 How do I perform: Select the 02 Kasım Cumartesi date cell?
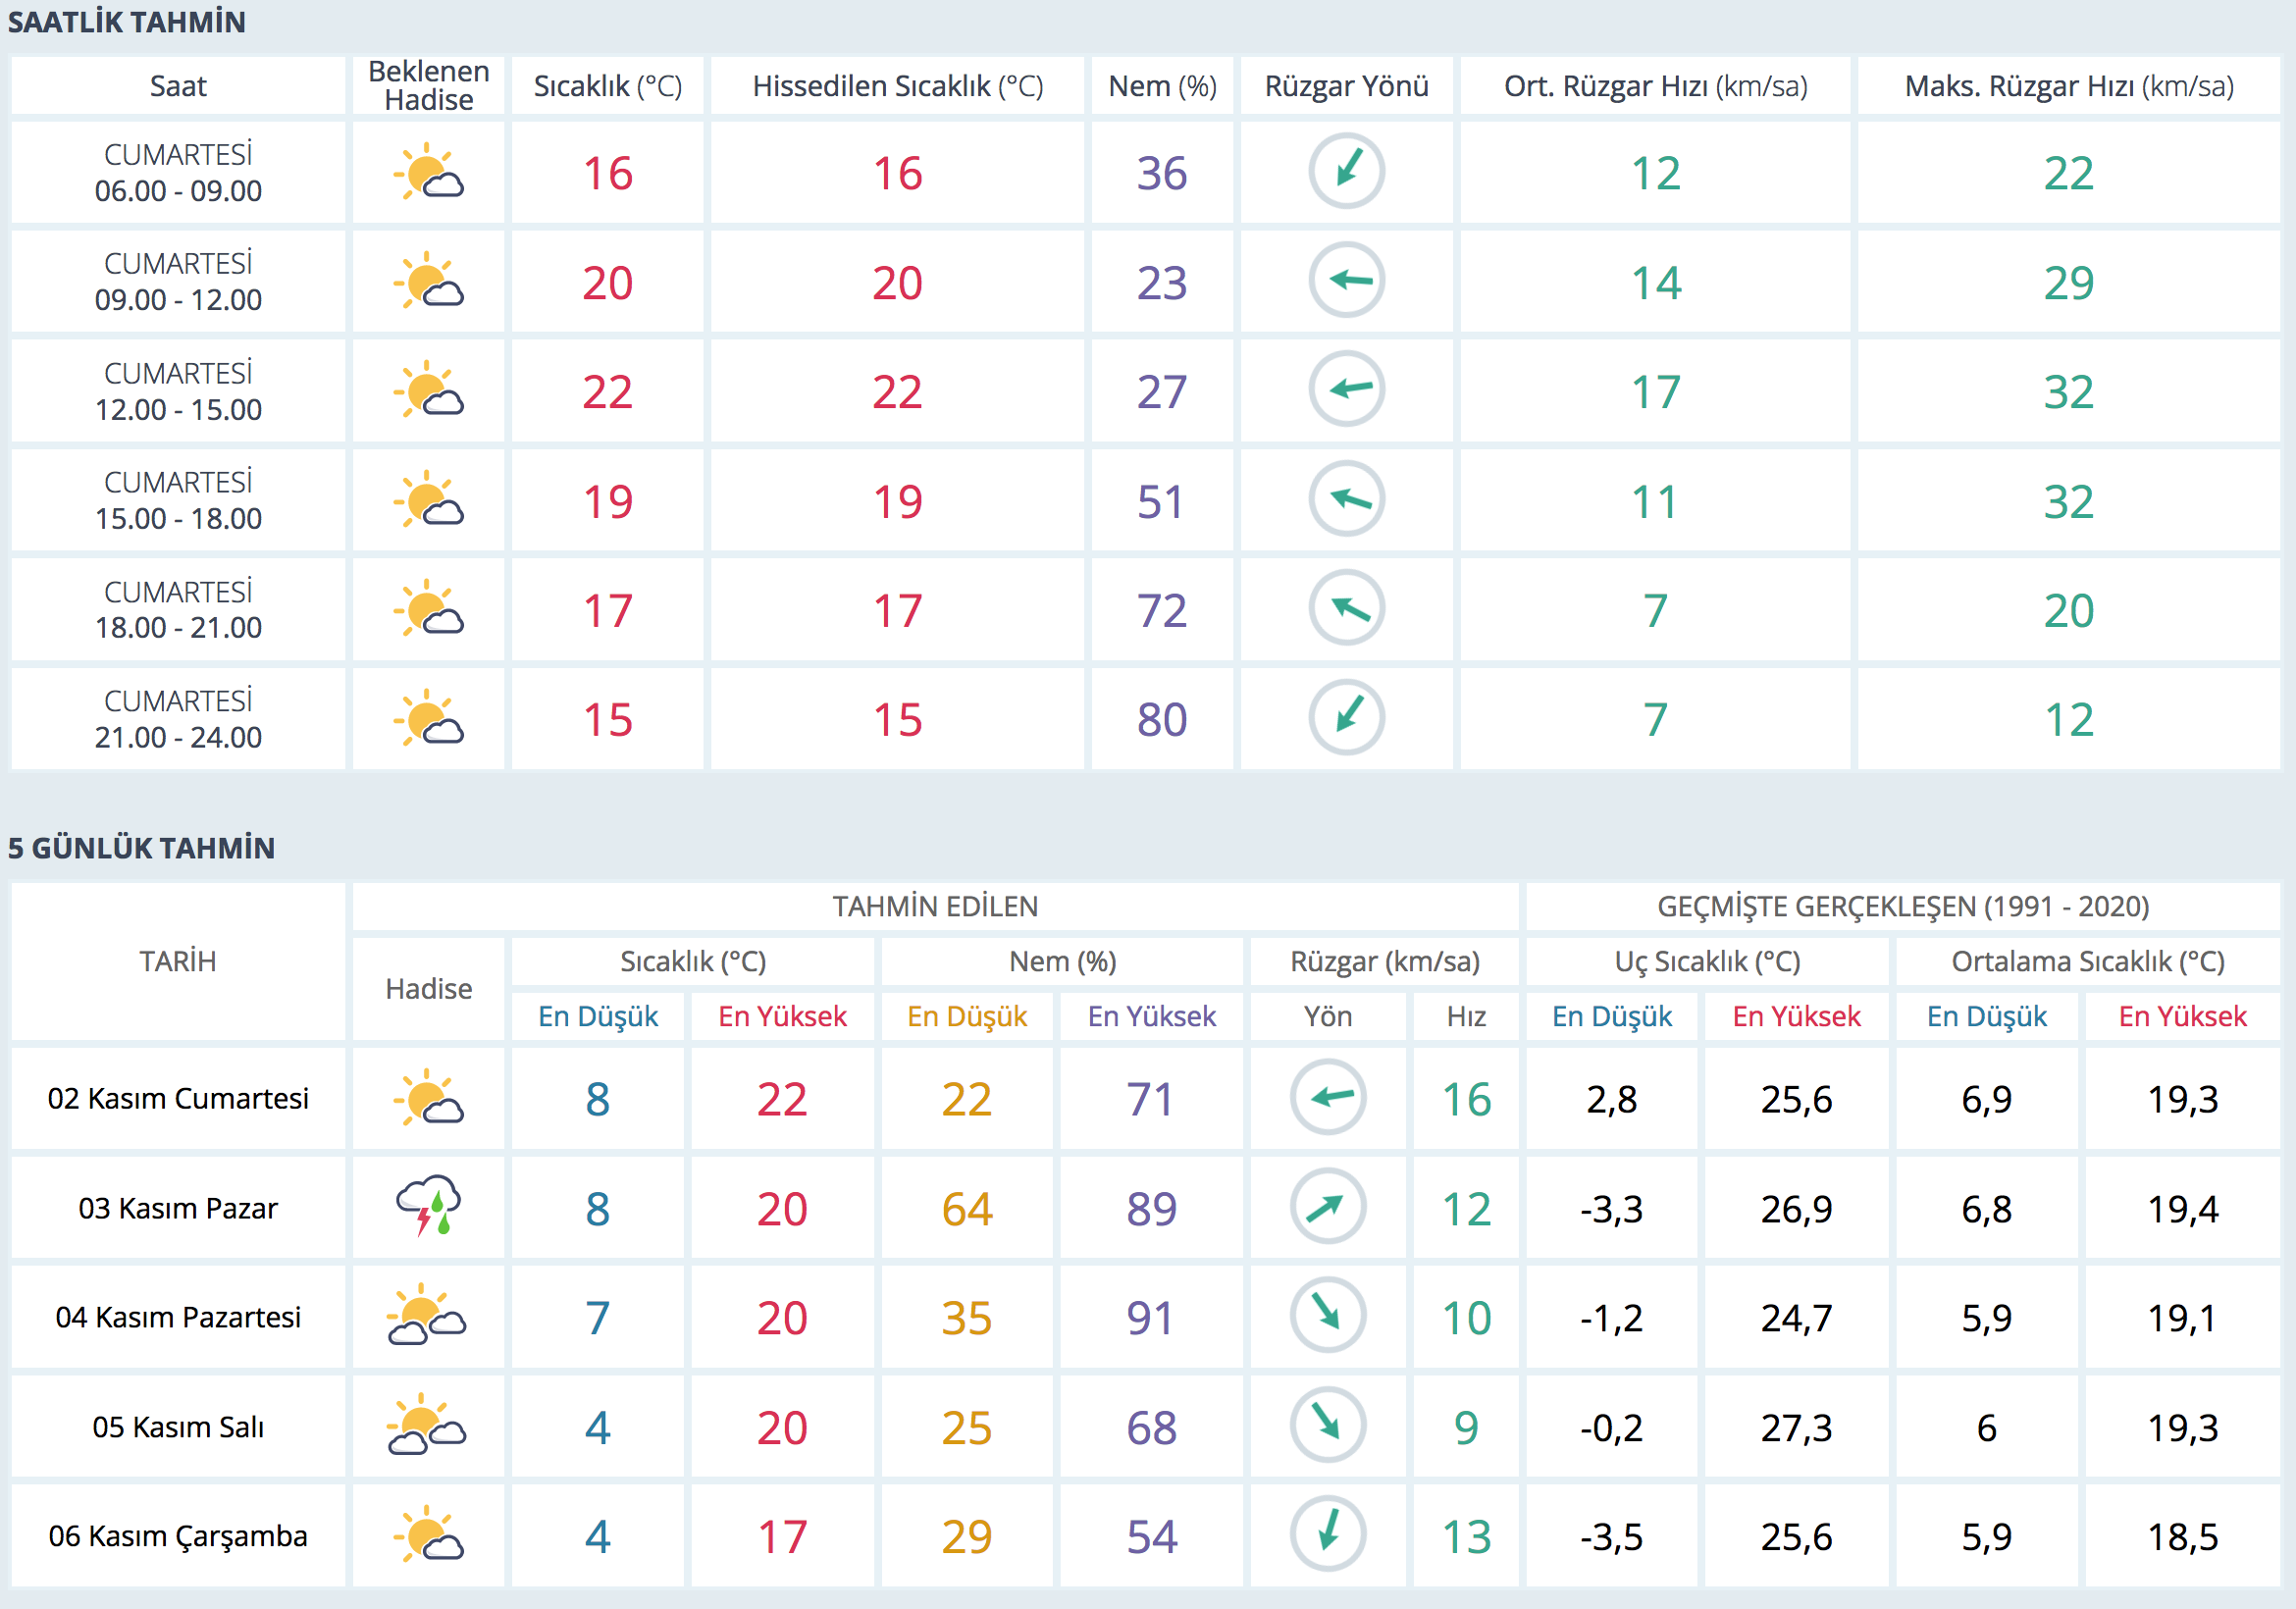tap(178, 1098)
